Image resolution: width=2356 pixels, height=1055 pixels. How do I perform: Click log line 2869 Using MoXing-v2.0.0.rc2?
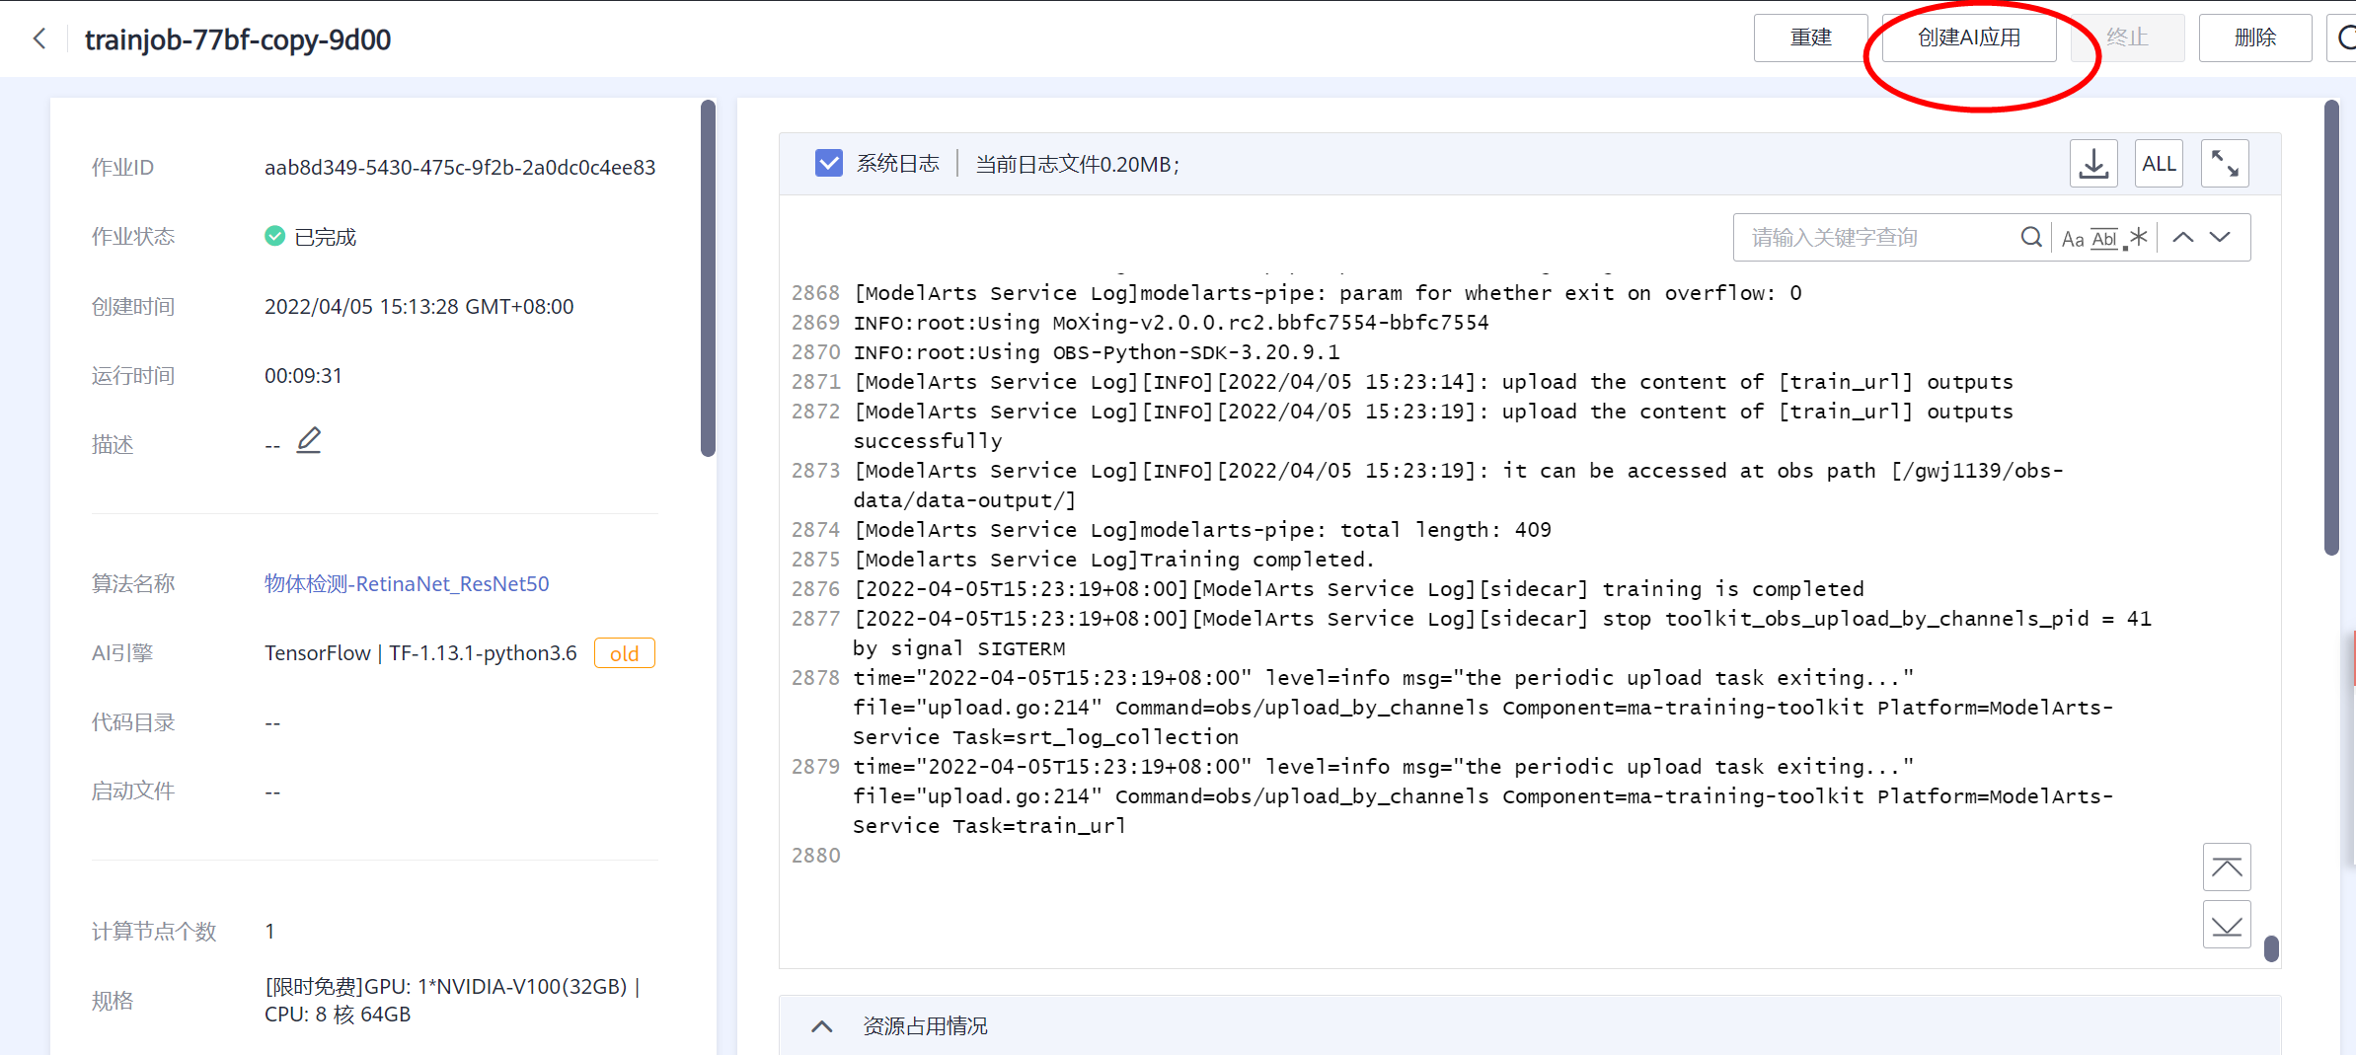1171,323
